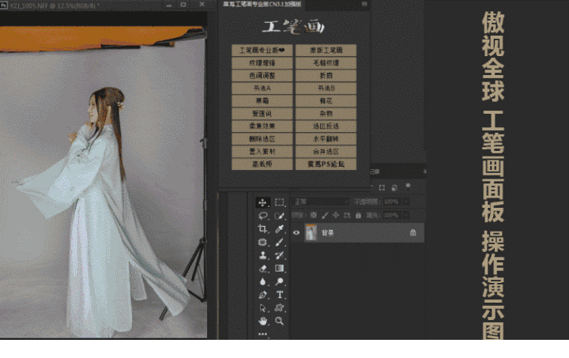Toggle lock transparent pixels checkerboard icon

[313, 216]
